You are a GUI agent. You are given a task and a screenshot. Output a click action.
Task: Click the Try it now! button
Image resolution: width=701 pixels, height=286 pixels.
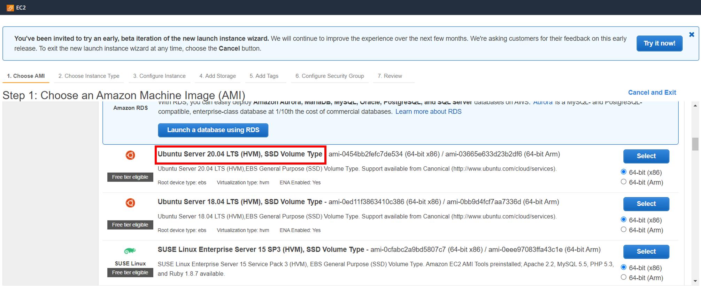(659, 43)
